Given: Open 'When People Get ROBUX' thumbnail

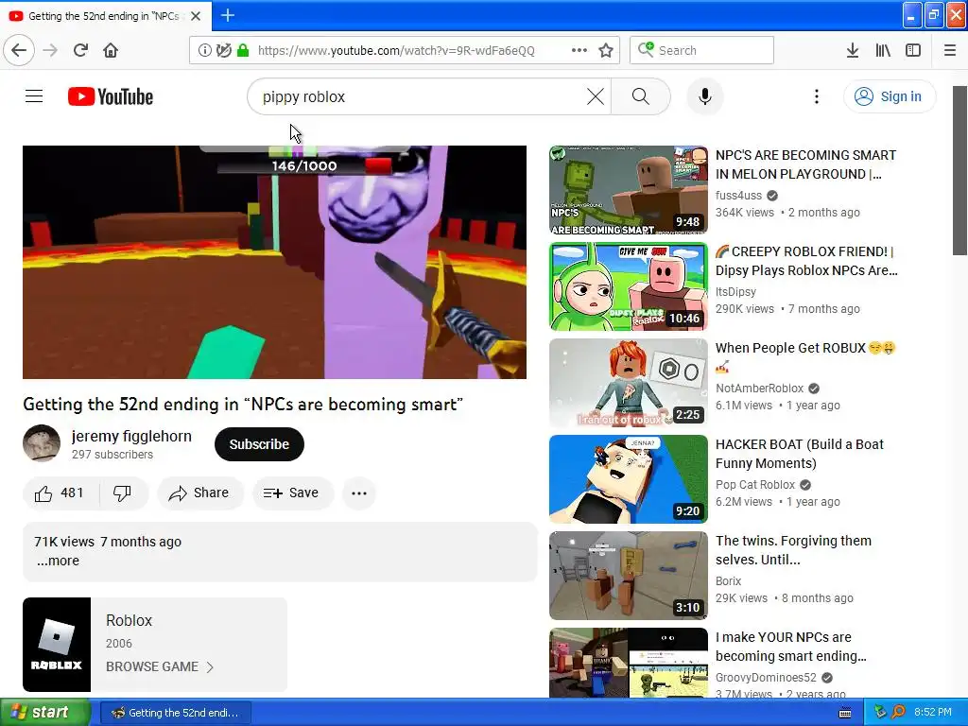Looking at the screenshot, I should 629,383.
